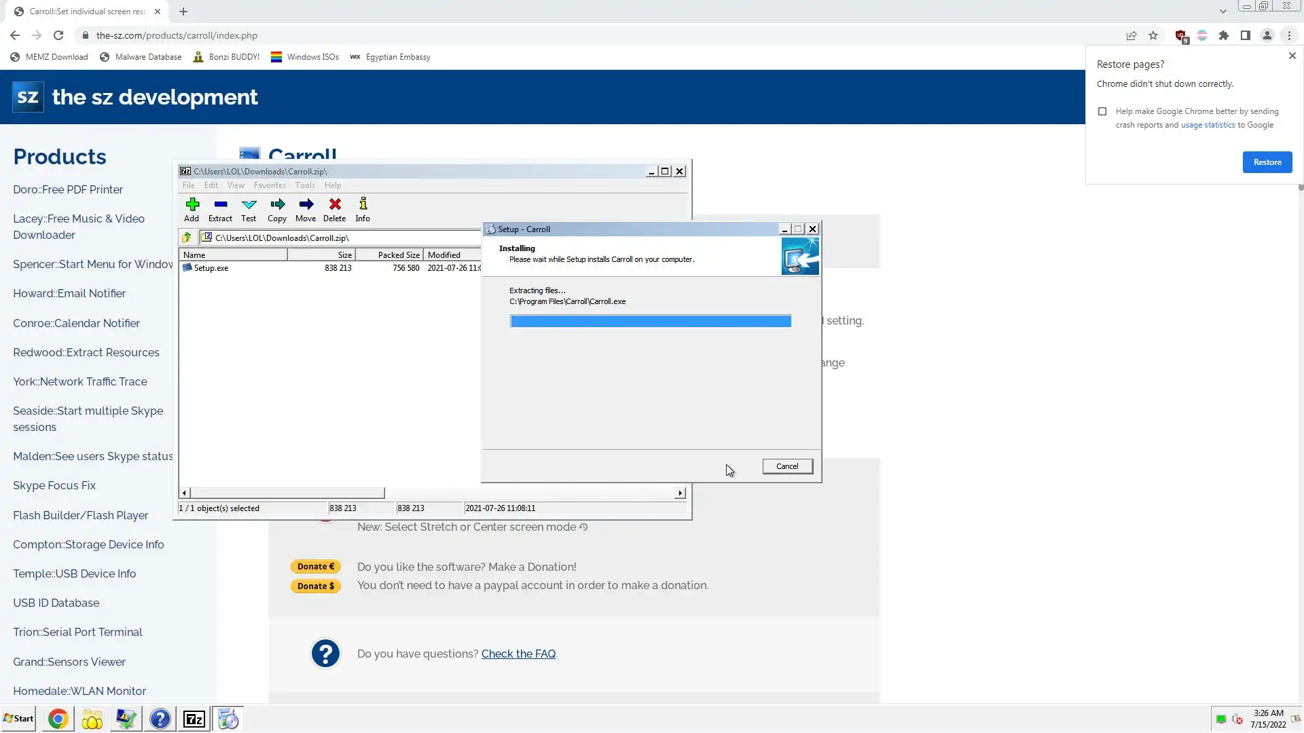
Task: Open the Tools menu
Action: [x=305, y=185]
